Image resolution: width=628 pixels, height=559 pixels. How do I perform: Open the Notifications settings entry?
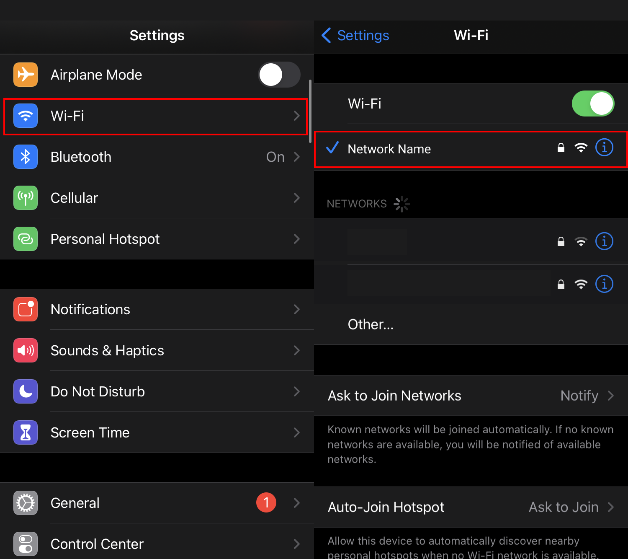pos(157,309)
